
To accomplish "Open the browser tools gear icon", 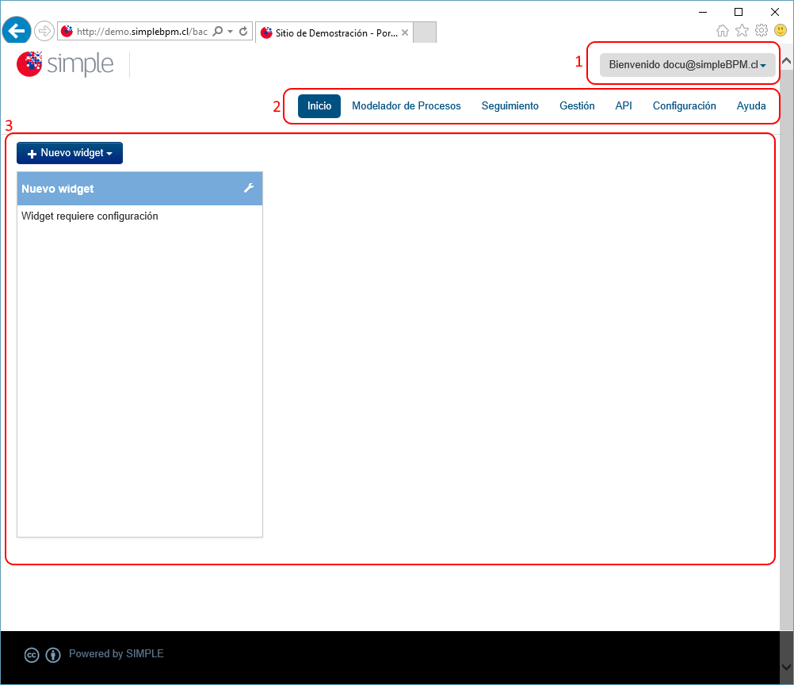I will click(x=762, y=31).
